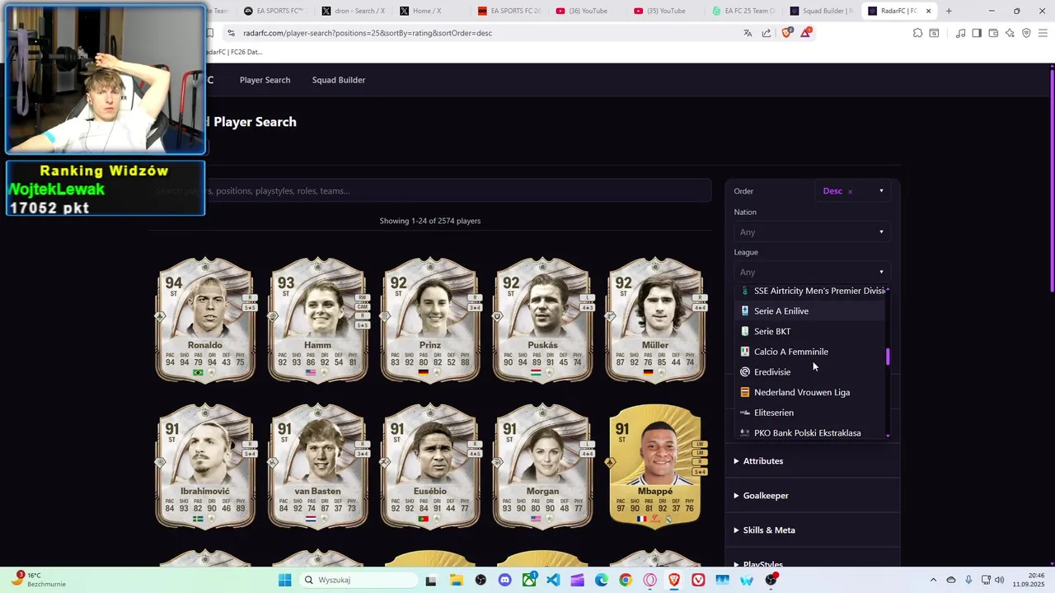
Task: Open Visual Studio Code from taskbar
Action: [553, 580]
